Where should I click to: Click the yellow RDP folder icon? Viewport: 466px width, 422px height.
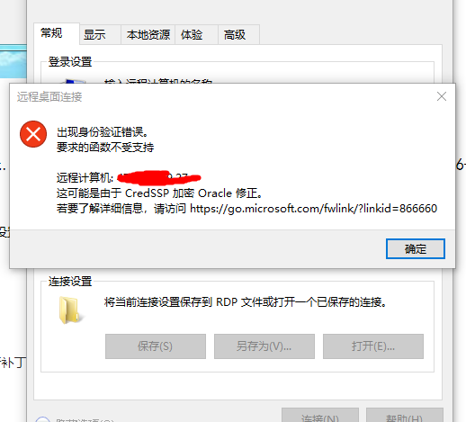coord(70,310)
